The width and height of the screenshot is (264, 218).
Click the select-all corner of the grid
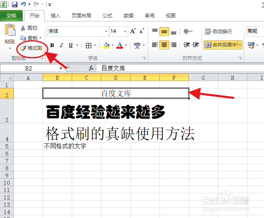click(x=7, y=78)
